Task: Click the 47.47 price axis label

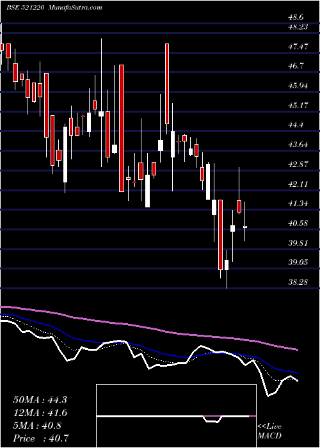Action: click(298, 46)
